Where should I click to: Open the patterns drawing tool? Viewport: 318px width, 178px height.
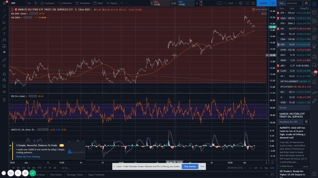[4, 40]
